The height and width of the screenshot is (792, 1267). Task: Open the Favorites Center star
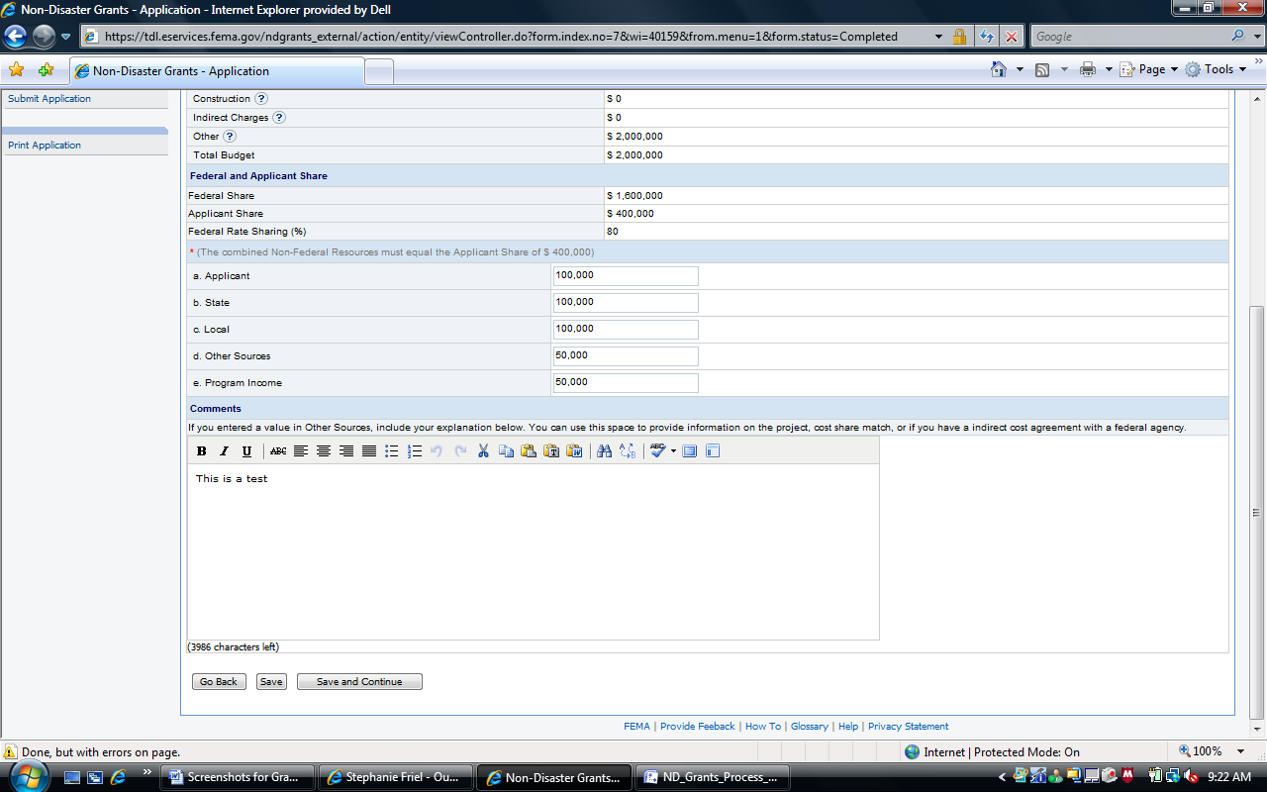click(16, 70)
